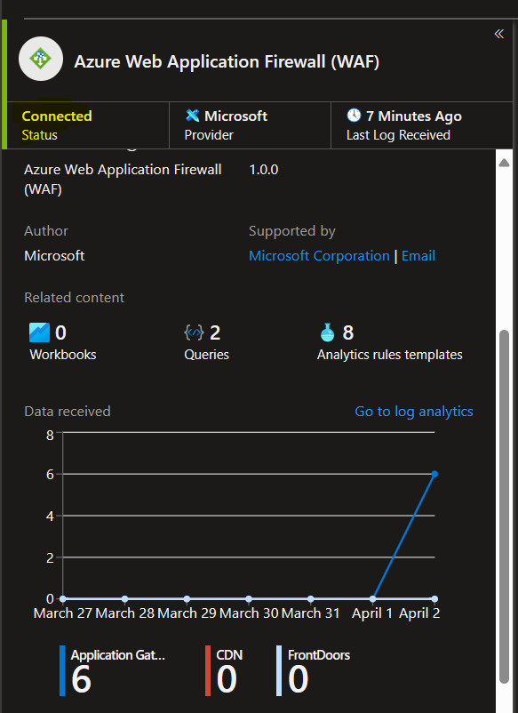
Task: Click the light blue FrontDoors legend swatch
Action: (x=279, y=670)
